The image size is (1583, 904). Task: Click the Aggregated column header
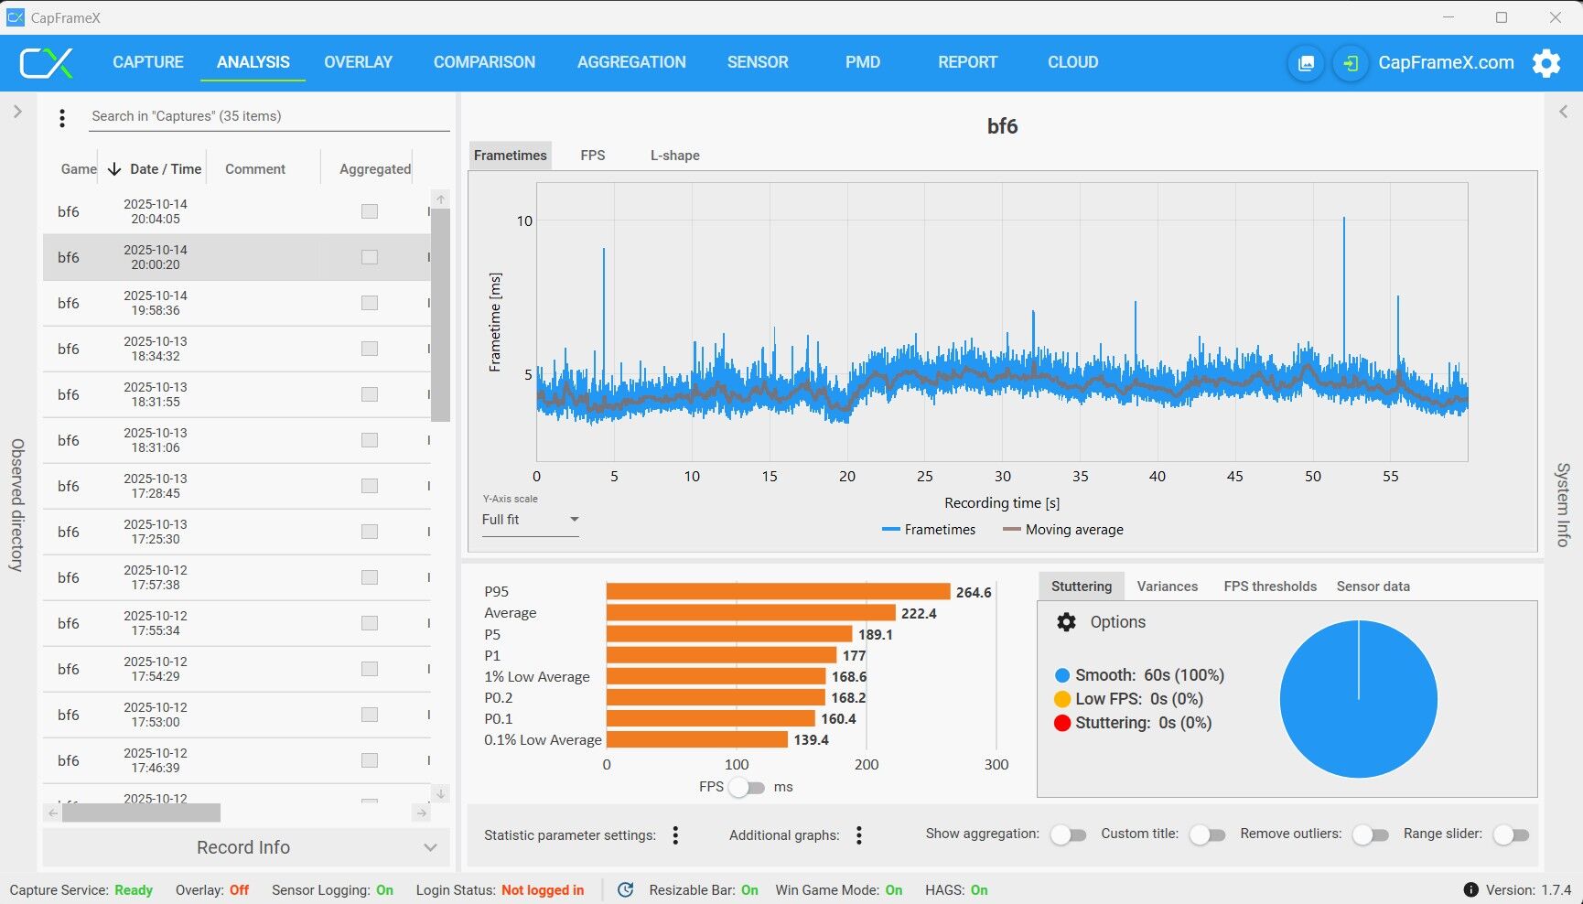click(375, 169)
